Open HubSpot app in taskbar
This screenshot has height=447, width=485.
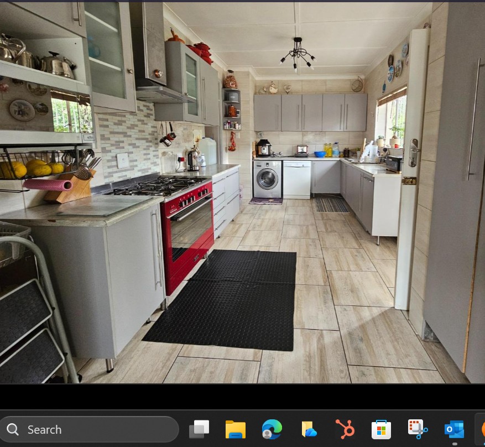(x=345, y=429)
